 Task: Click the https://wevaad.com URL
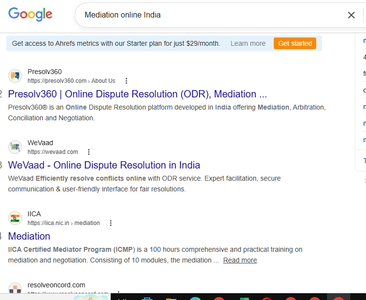53,152
